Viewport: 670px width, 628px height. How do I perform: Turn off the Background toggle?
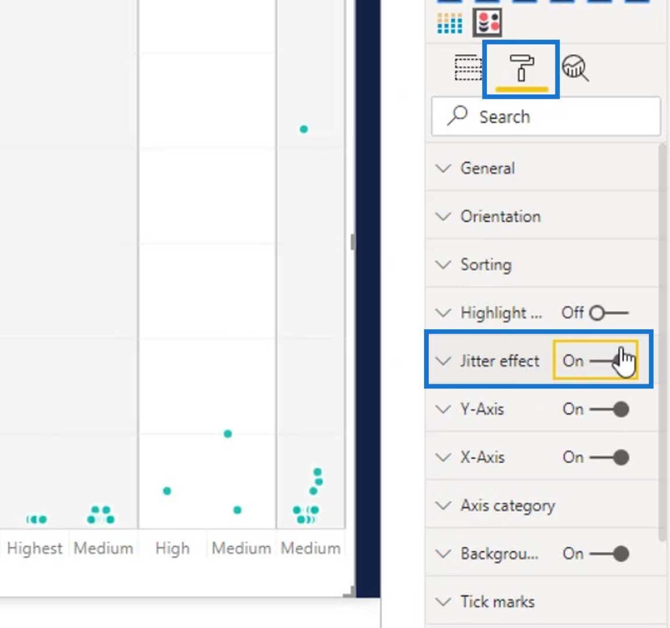click(x=610, y=554)
